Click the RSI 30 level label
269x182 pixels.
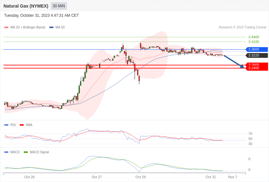point(250,144)
